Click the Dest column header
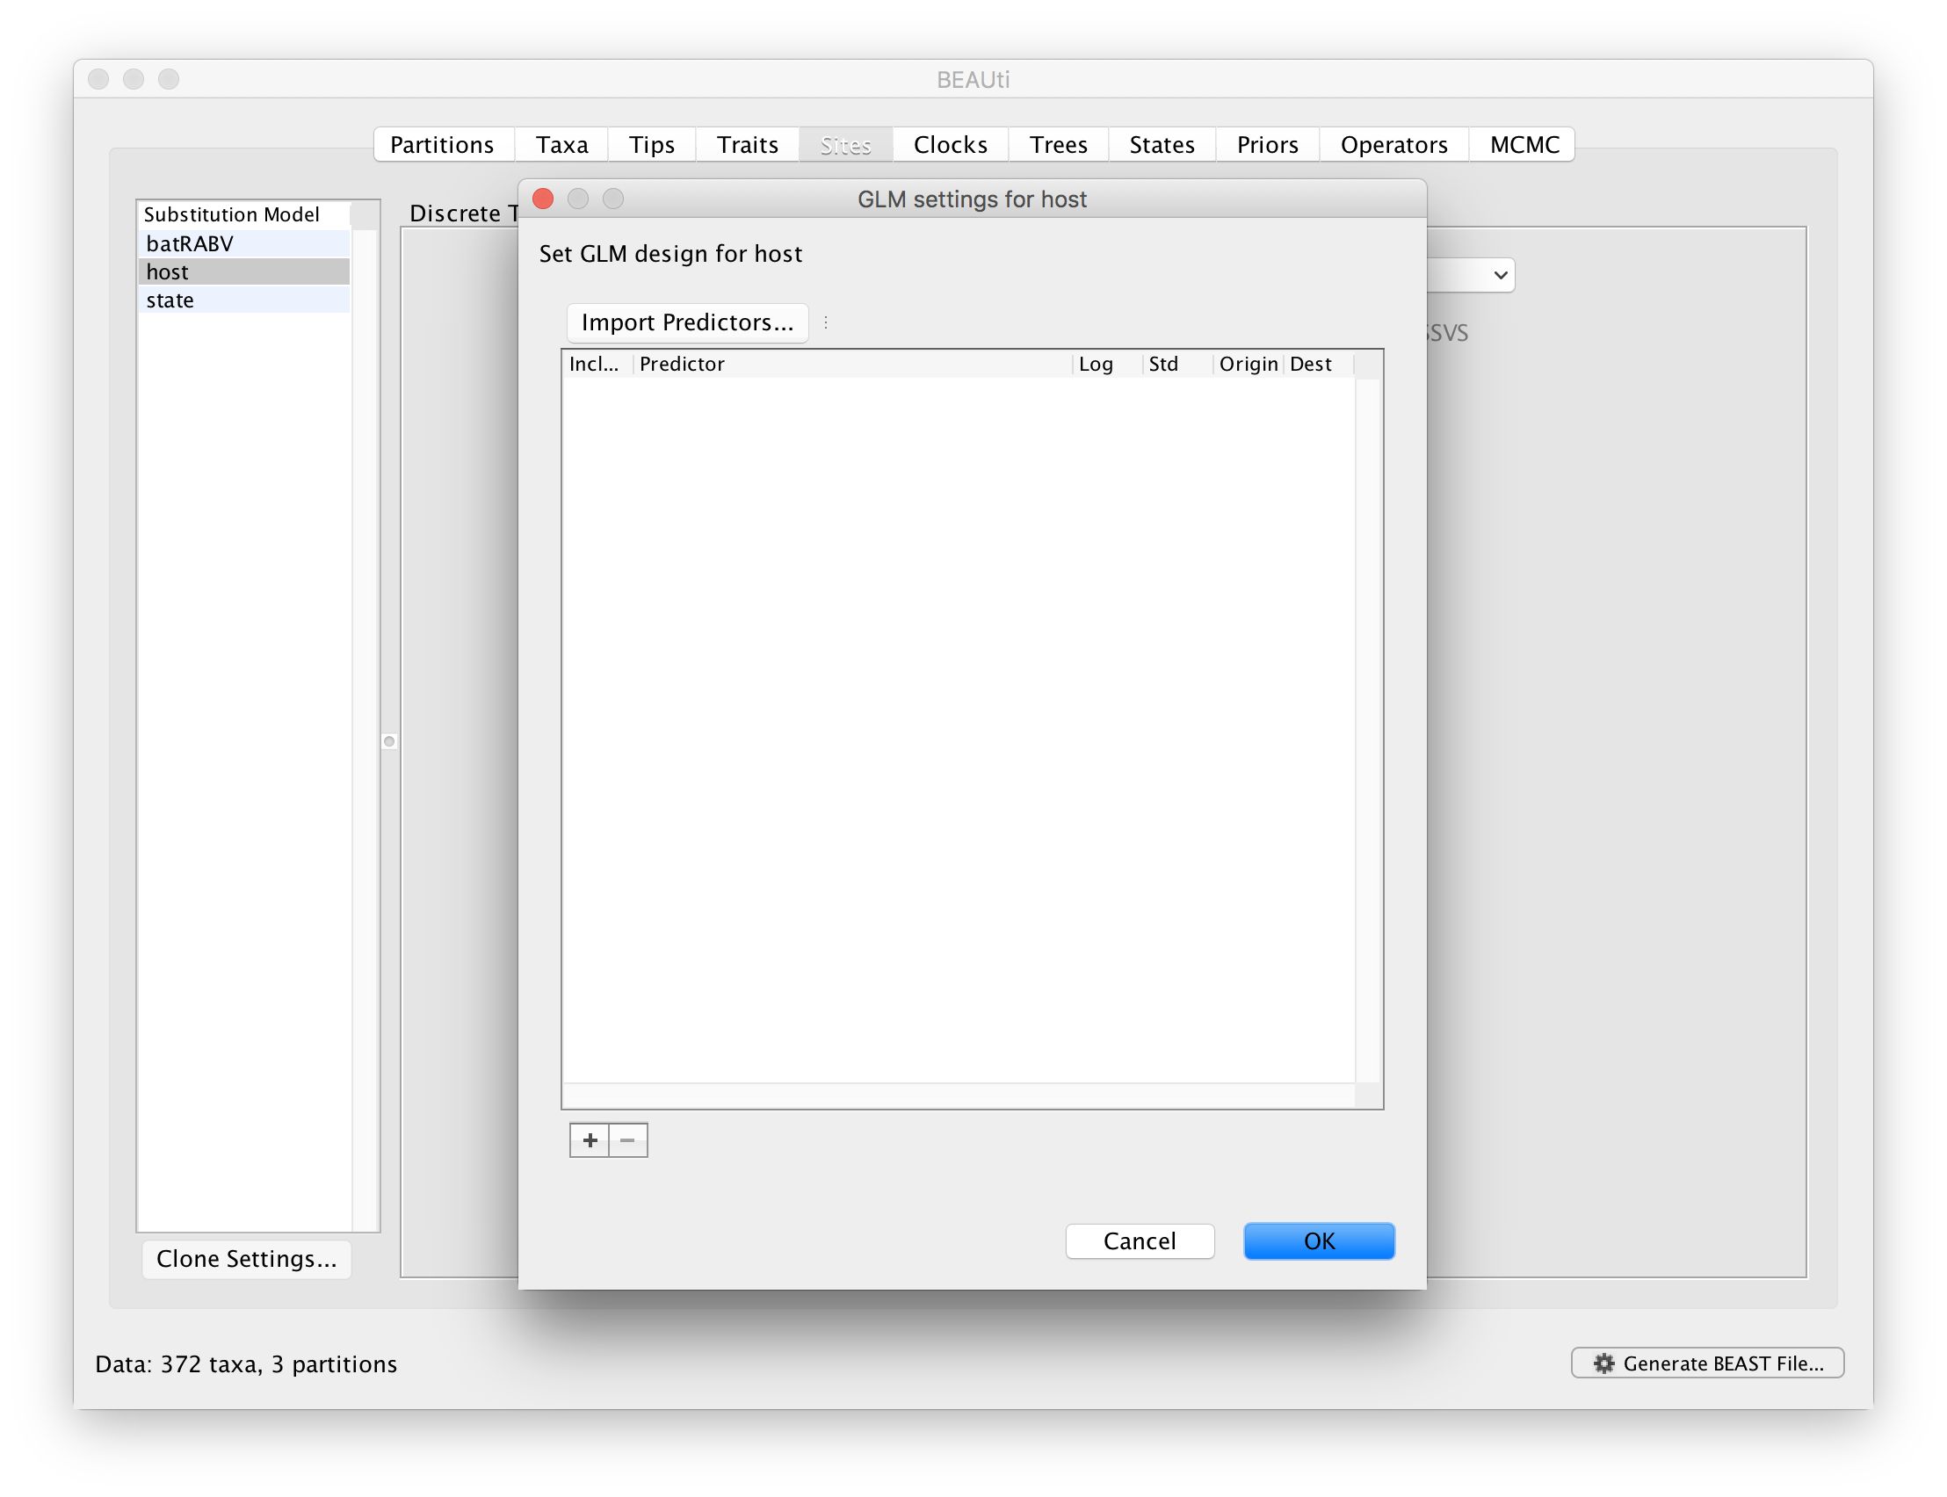 [x=1318, y=364]
